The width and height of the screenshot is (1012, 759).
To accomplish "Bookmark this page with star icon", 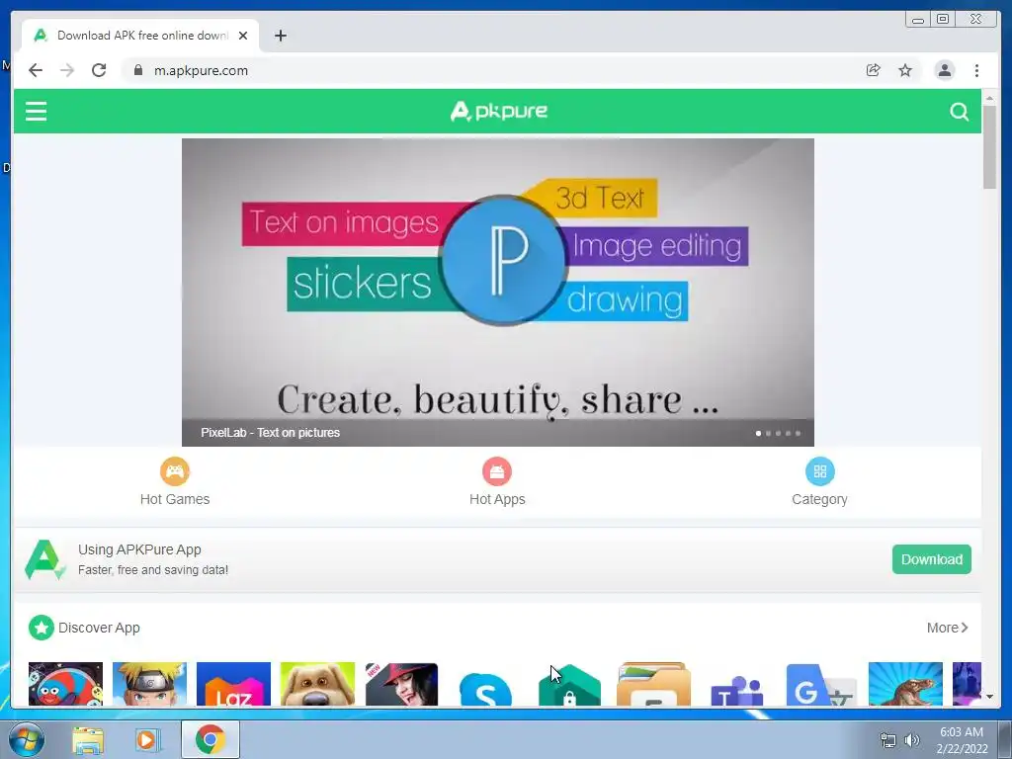I will 905,70.
